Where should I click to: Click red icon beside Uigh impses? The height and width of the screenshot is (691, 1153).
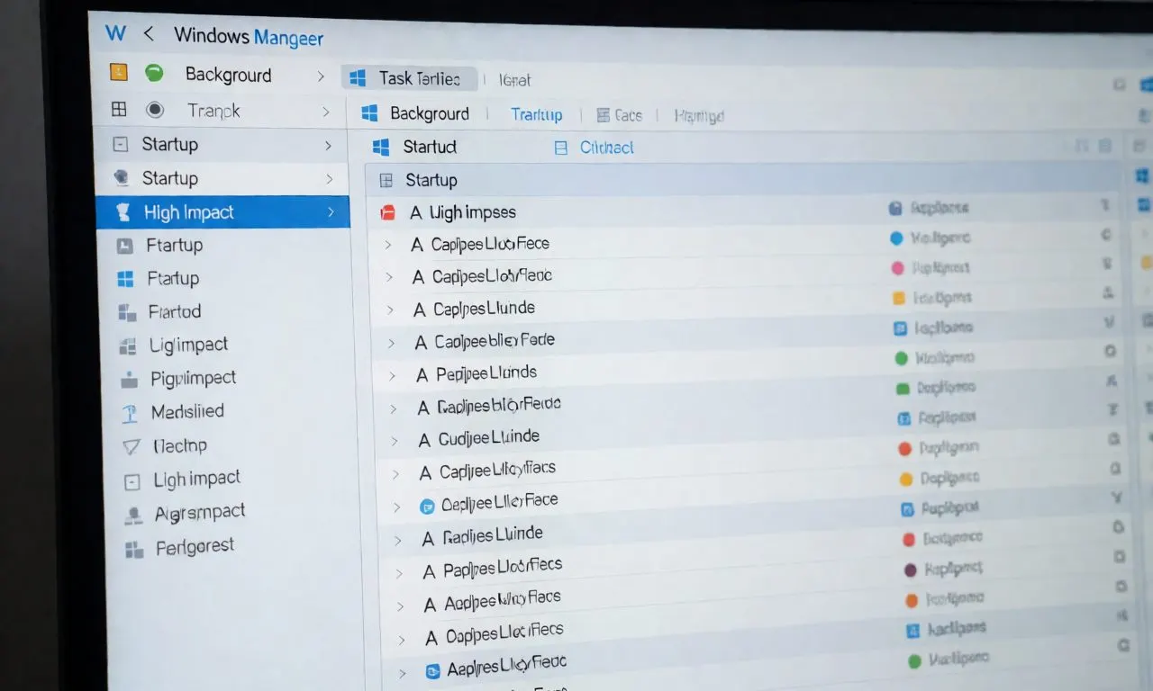pos(387,213)
